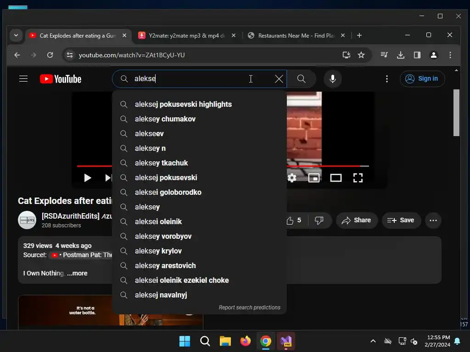Skip to the next video
This screenshot has height=352, width=470.
pos(108,178)
